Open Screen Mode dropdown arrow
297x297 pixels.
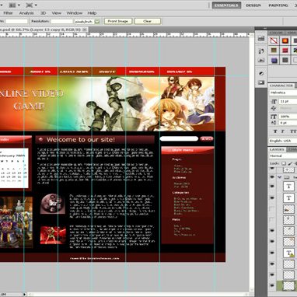36,5
